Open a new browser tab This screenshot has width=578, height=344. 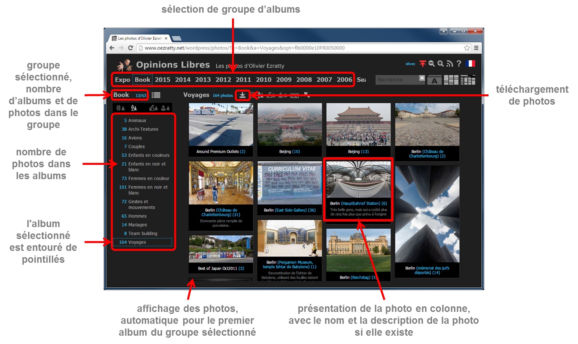(177, 38)
